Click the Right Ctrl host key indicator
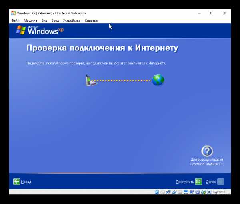Screen dimensions: 240x204 (219, 192)
